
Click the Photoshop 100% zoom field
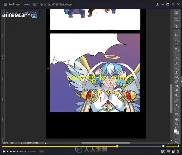click(x=6, y=143)
